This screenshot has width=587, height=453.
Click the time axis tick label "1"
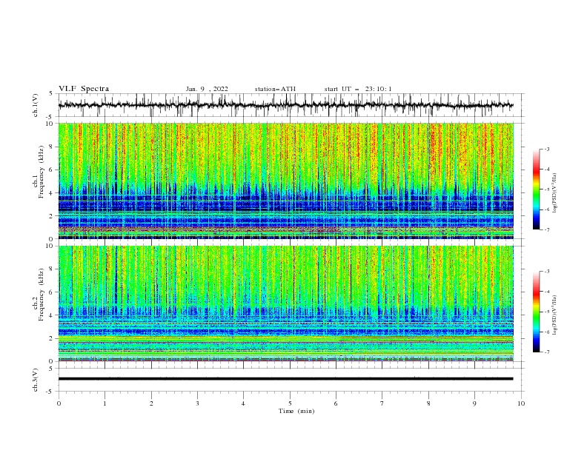coord(105,403)
